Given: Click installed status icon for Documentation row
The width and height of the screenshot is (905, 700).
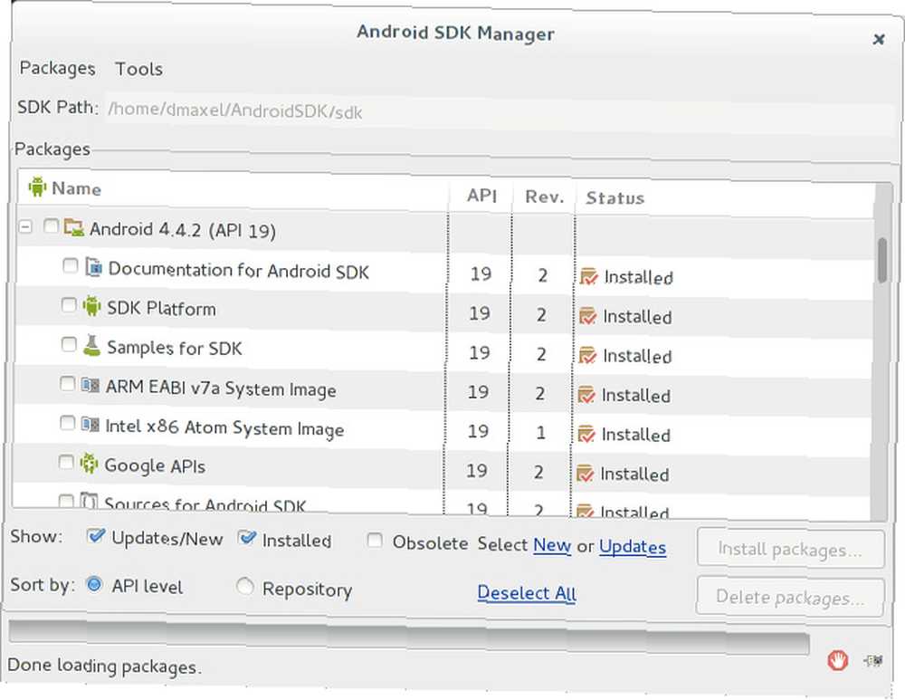Looking at the screenshot, I should [x=589, y=277].
